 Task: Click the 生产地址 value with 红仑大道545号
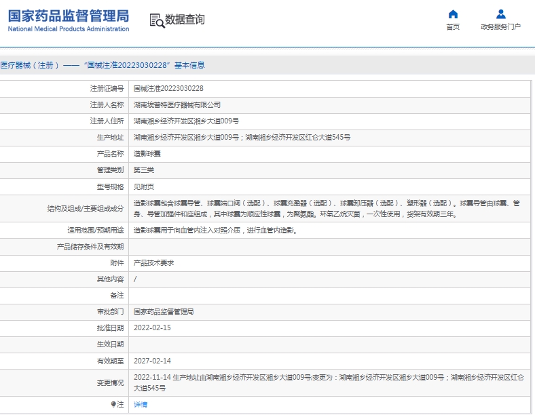(242, 138)
